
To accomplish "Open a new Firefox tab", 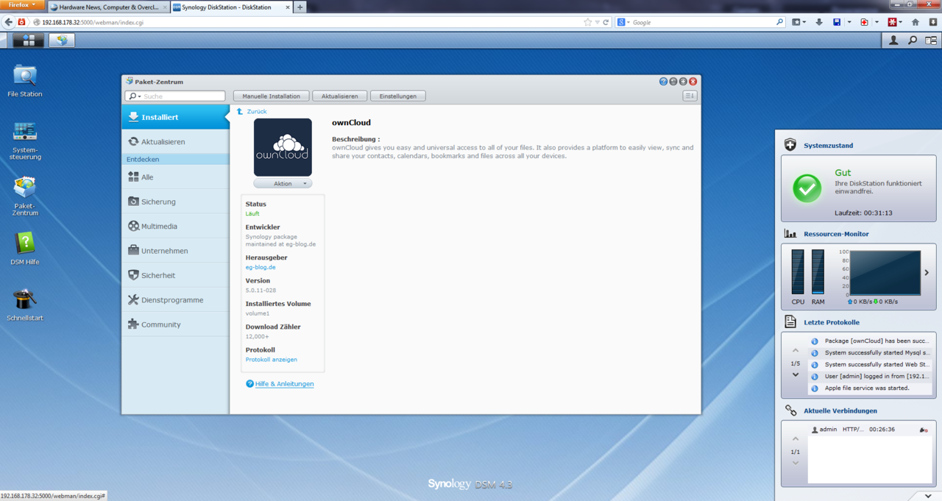I will 300,7.
